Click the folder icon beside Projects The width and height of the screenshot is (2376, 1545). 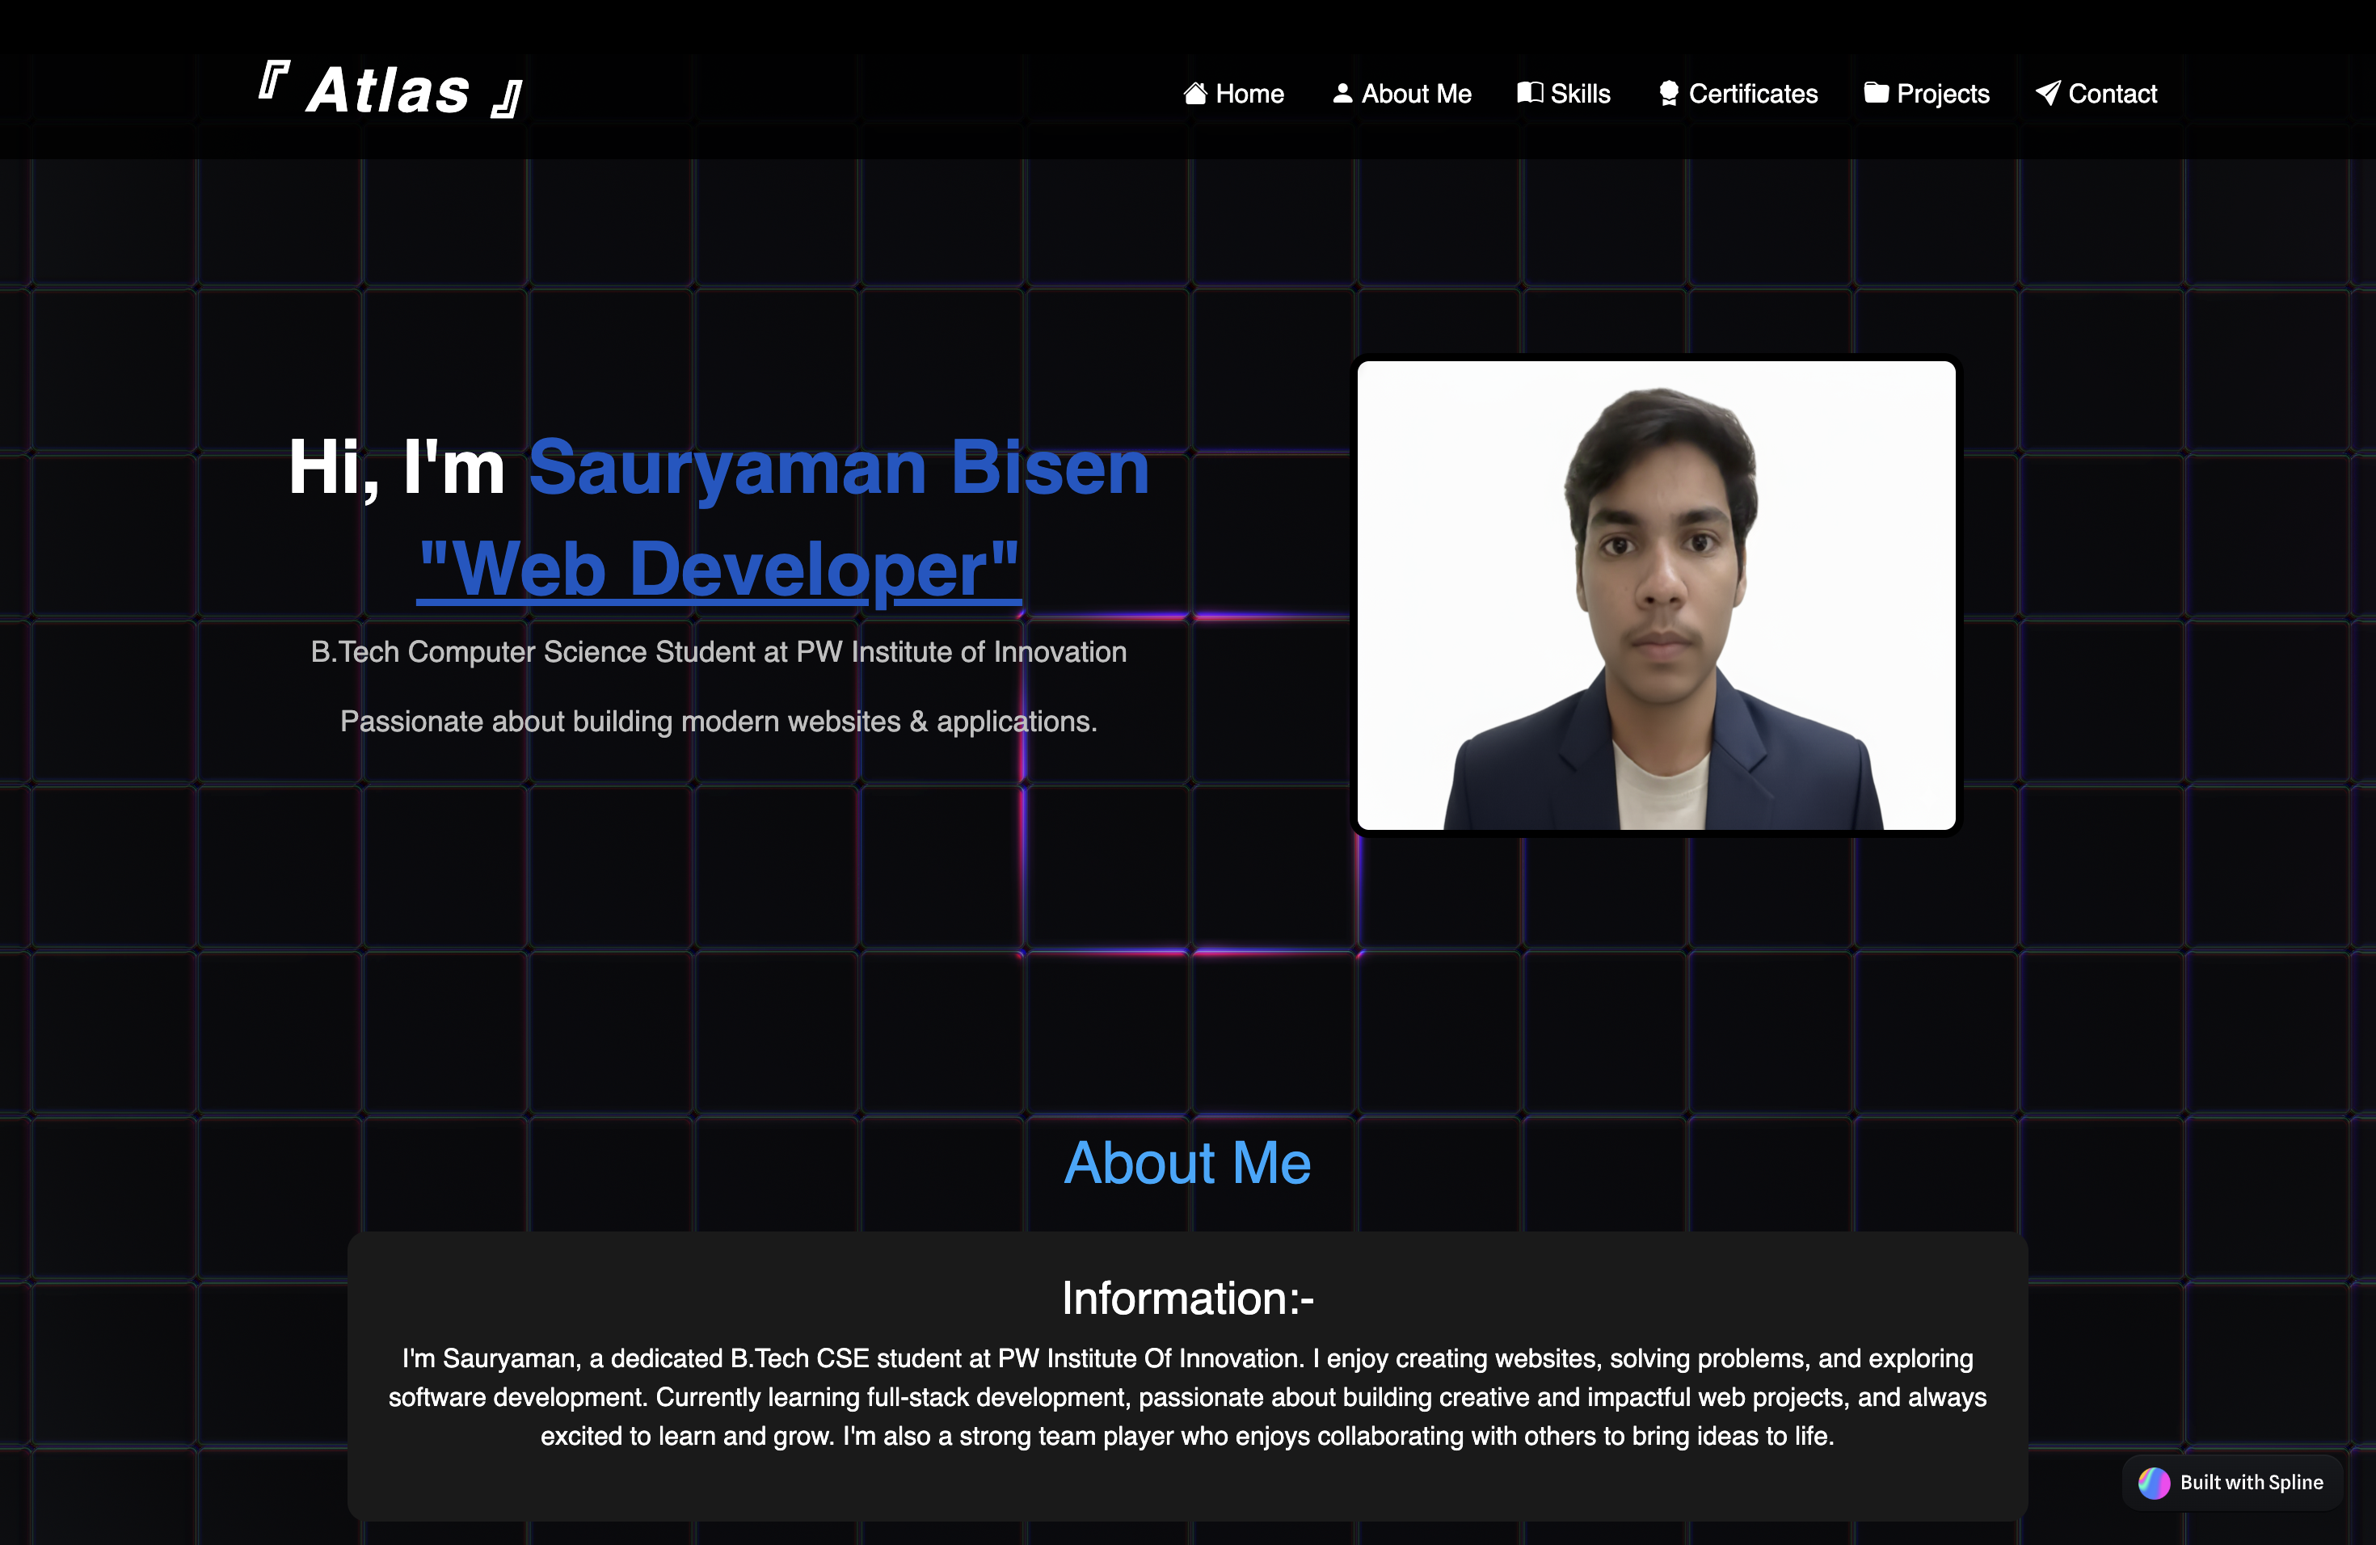click(1876, 93)
